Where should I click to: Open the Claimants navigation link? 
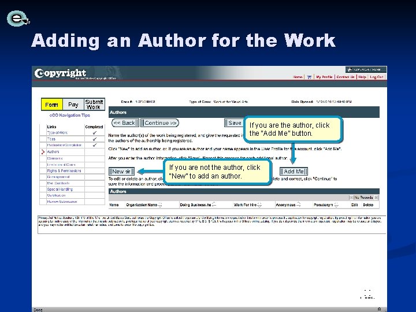click(x=55, y=158)
